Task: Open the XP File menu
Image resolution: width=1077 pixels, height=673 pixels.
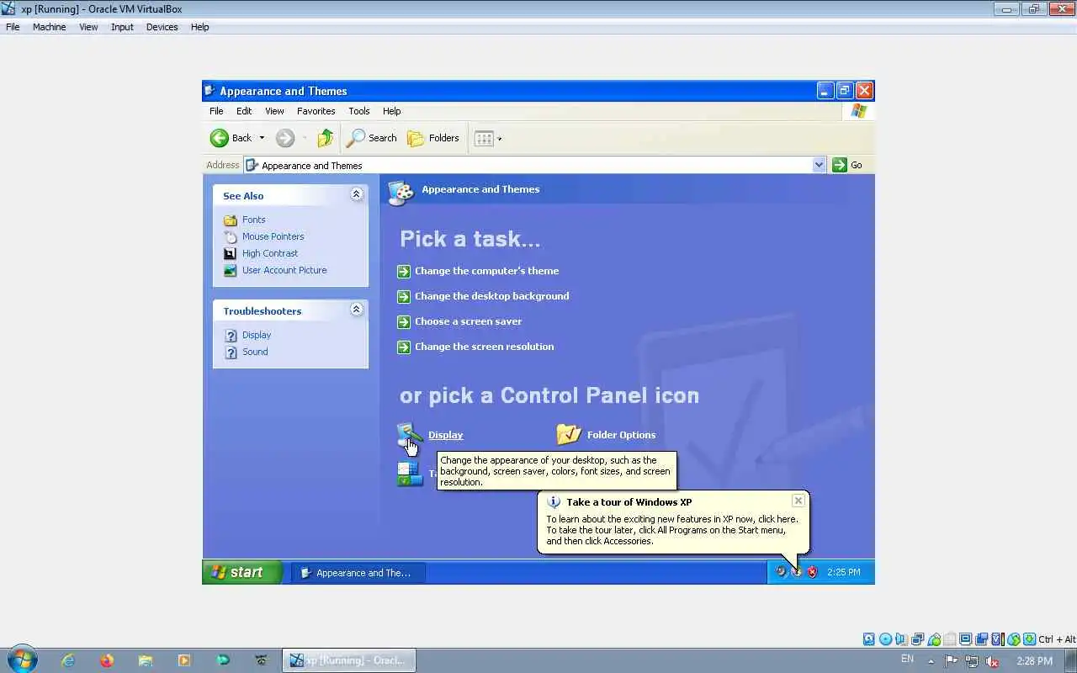Action: click(x=216, y=111)
